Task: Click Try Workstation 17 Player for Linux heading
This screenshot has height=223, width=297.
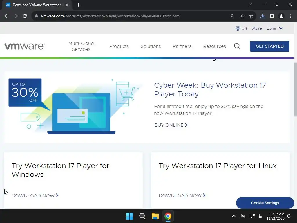Action: [218, 166]
